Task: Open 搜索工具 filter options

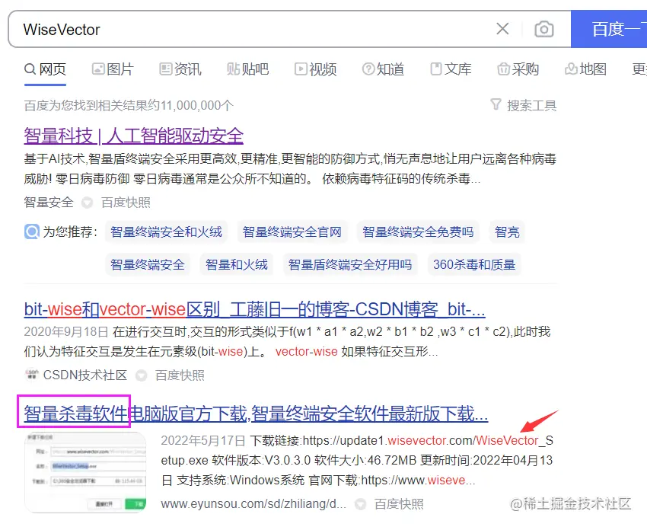Action: (x=523, y=105)
